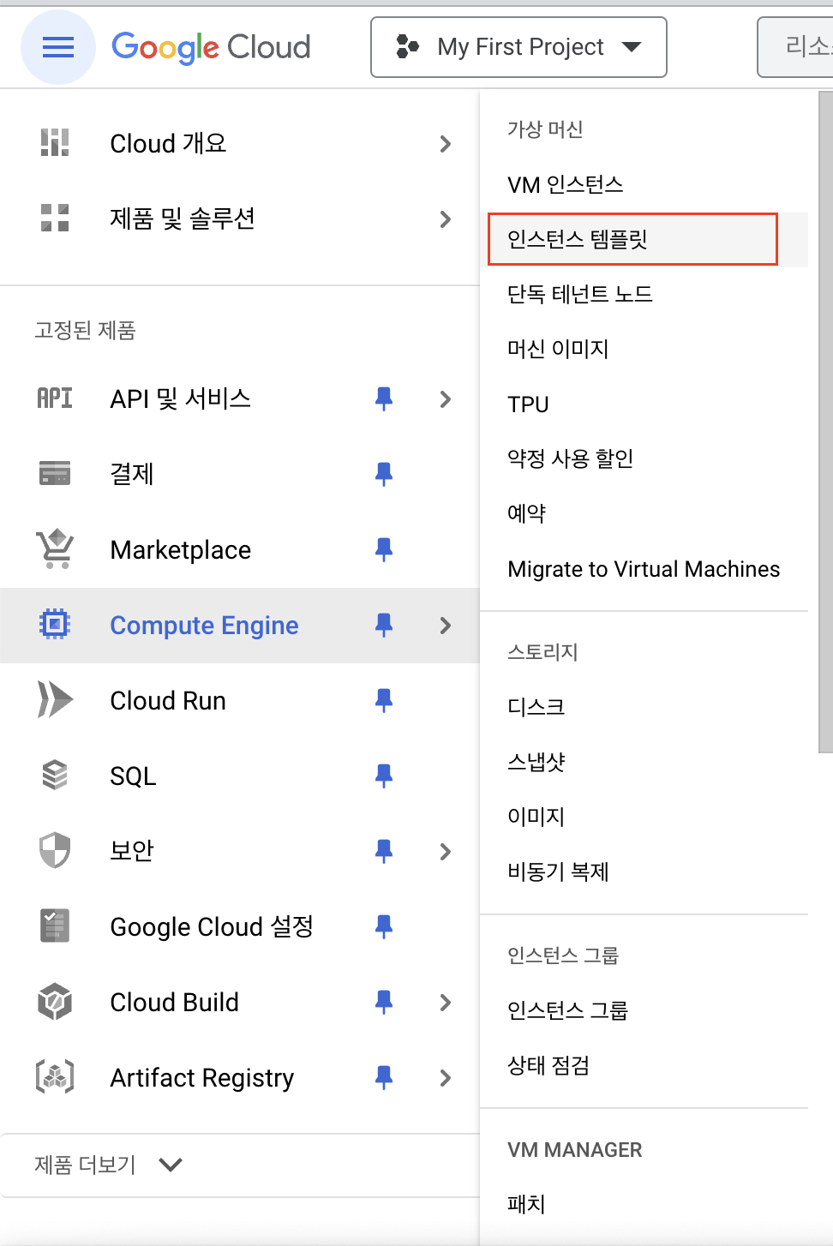Expand API 및 서비스 submenu chevron

pyautogui.click(x=445, y=399)
